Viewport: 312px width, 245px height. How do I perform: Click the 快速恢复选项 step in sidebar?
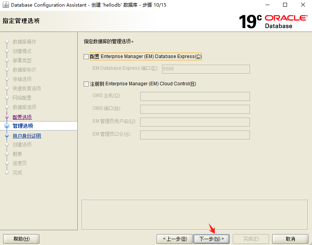point(27,88)
